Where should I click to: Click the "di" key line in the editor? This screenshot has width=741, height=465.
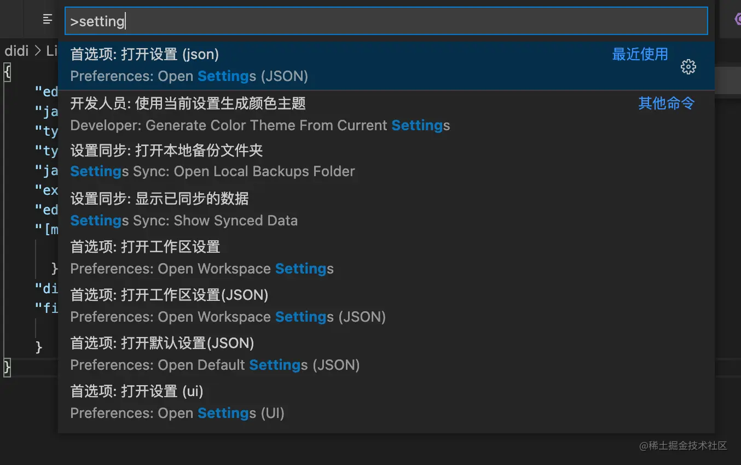[x=47, y=288]
